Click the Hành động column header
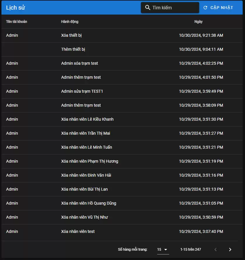Viewport: 245px width, 260px height. pyautogui.click(x=70, y=22)
